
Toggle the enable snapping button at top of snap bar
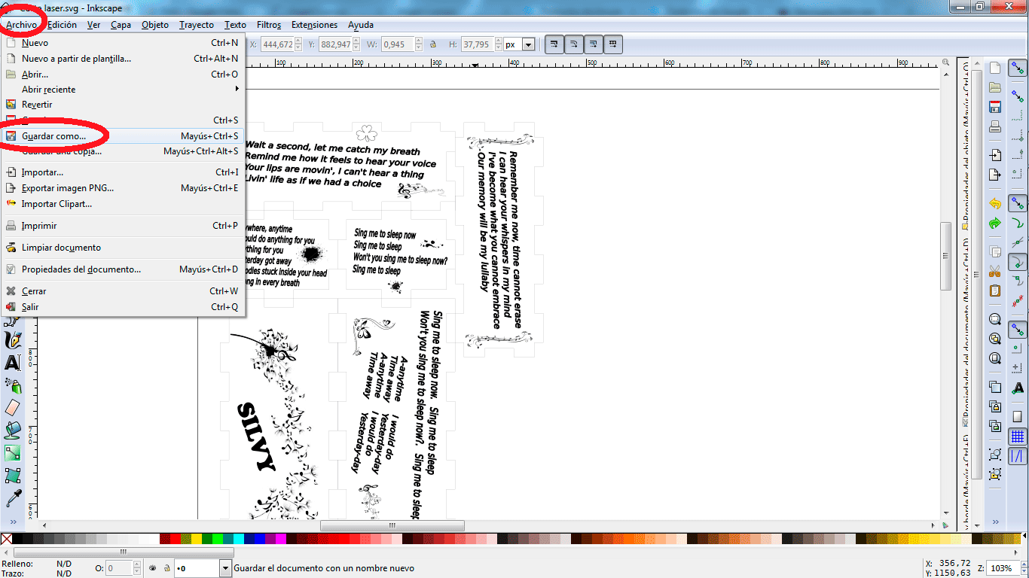pos(1018,68)
